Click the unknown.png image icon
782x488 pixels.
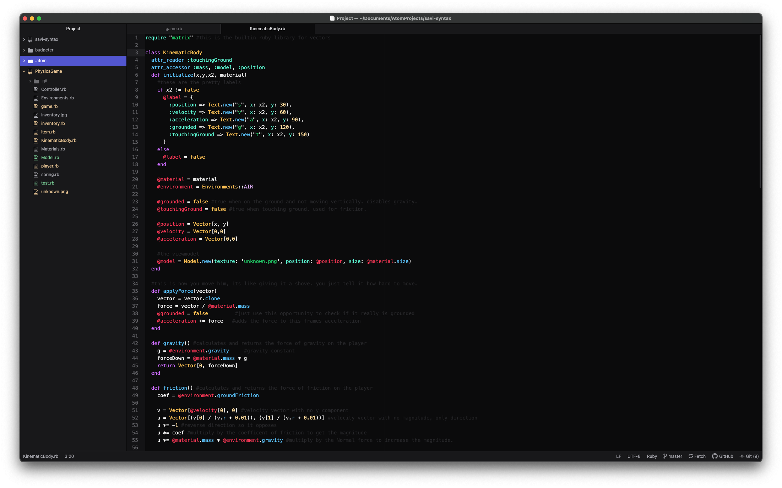36,192
